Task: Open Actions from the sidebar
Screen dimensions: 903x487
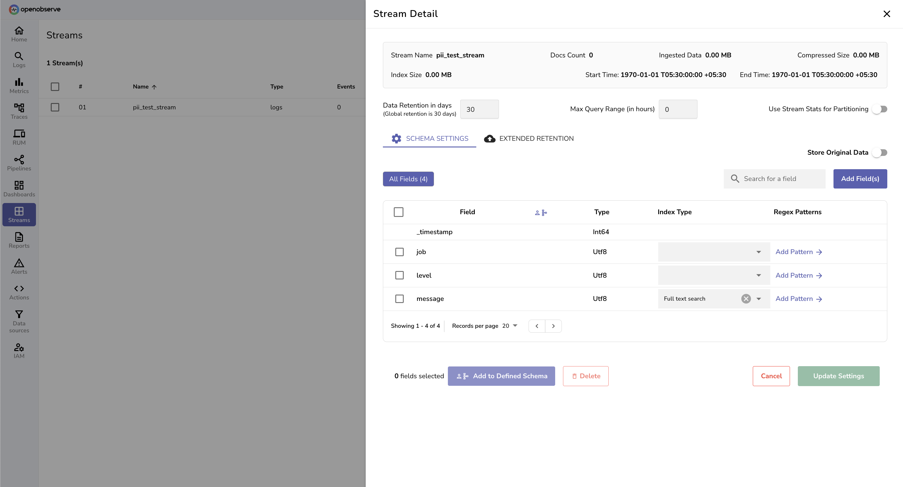Action: pyautogui.click(x=19, y=292)
